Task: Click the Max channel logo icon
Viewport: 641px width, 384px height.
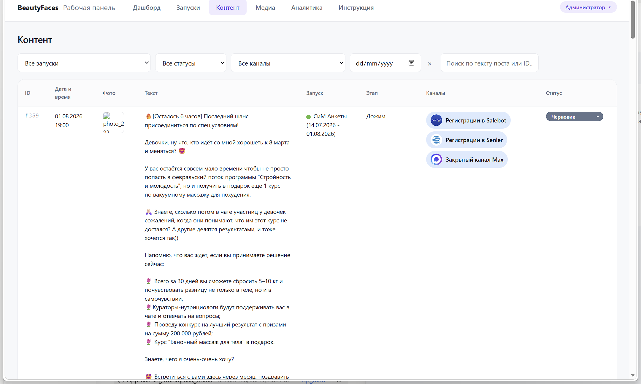Action: 436,160
